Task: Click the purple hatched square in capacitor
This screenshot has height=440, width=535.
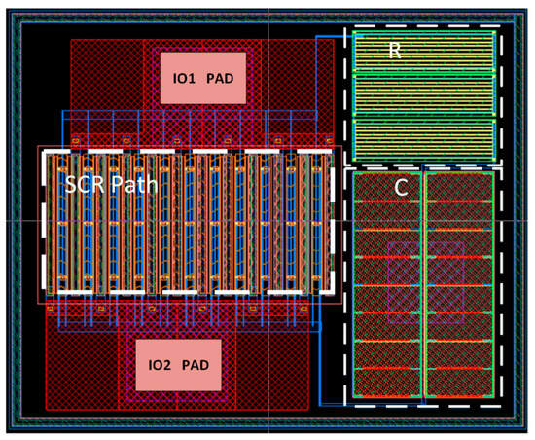Action: tap(425, 282)
